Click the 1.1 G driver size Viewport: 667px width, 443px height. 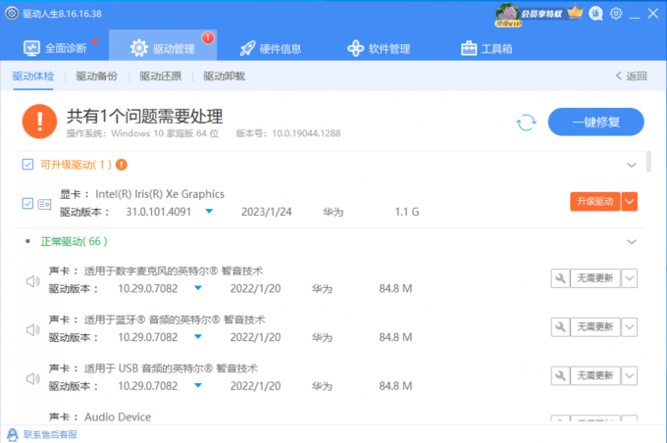click(407, 212)
